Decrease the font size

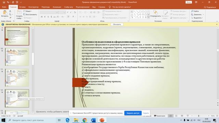[x=71, y=12]
